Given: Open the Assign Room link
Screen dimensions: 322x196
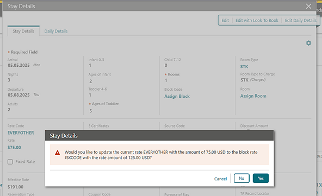Looking at the screenshot, I should pos(253,96).
